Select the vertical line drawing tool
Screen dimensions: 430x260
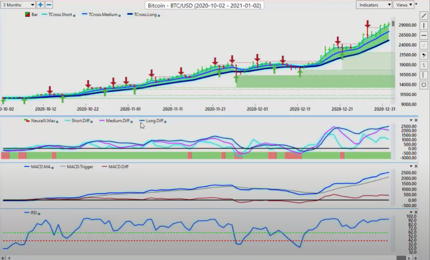(424, 25)
